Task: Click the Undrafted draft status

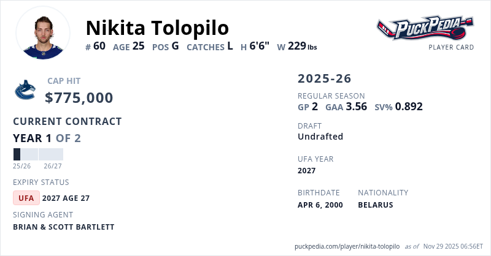Action: click(320, 137)
